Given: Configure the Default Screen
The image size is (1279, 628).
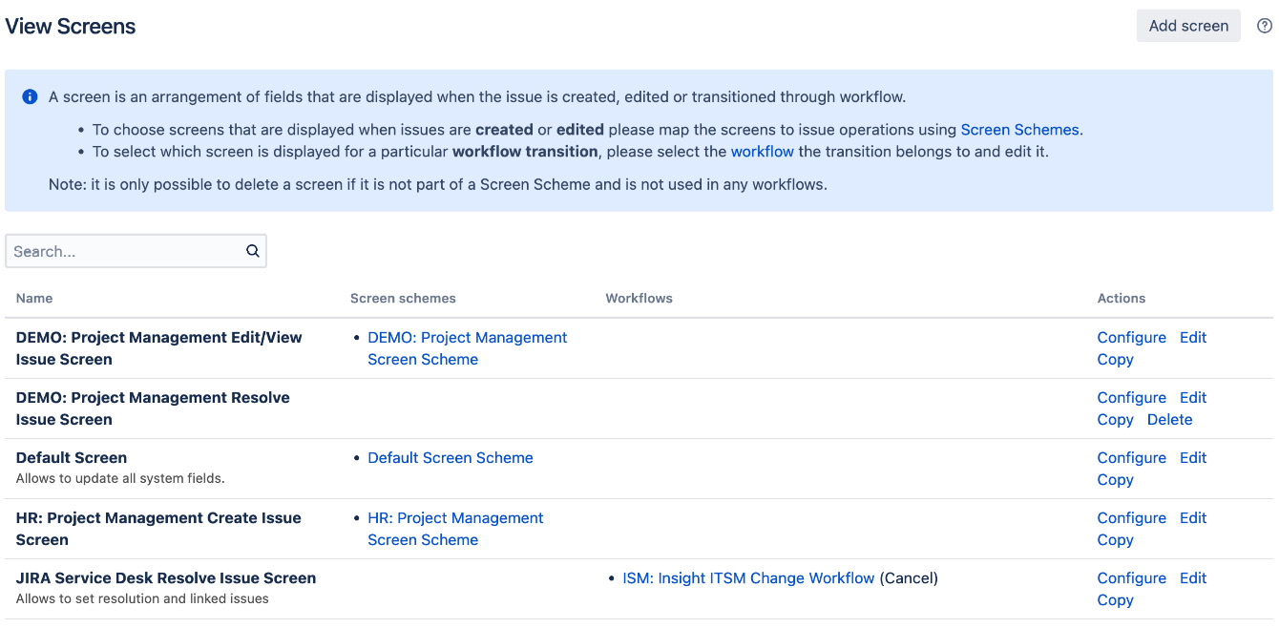Looking at the screenshot, I should [1131, 458].
